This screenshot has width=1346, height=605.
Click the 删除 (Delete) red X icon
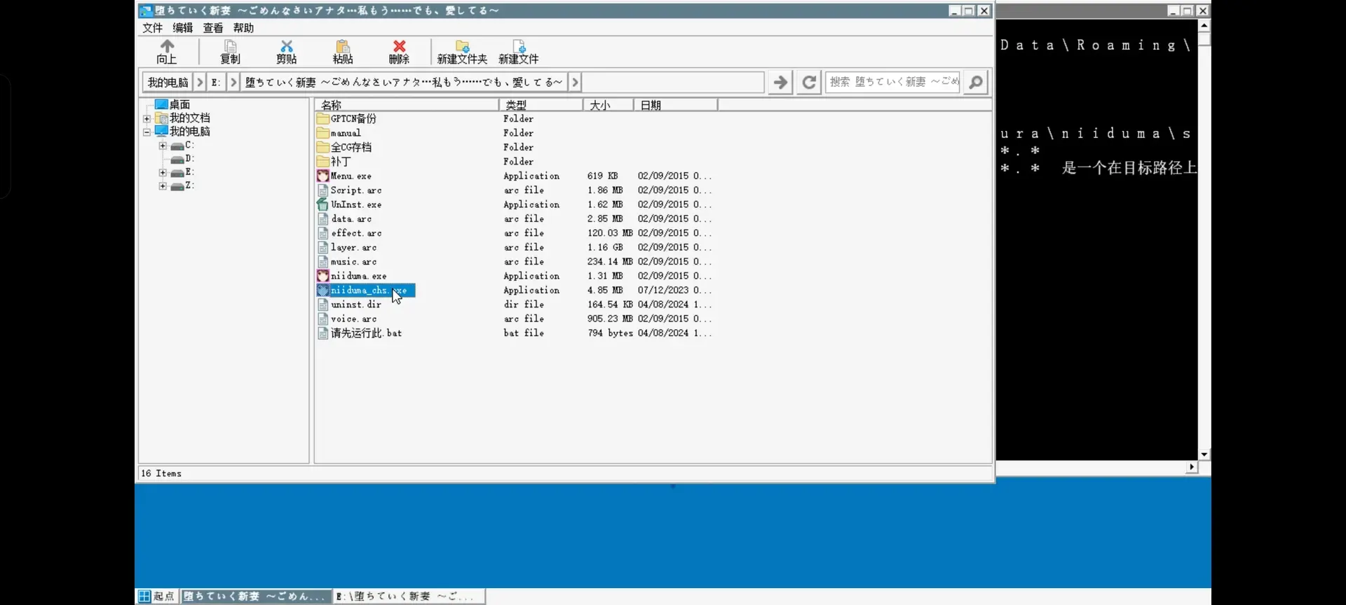coord(399,46)
